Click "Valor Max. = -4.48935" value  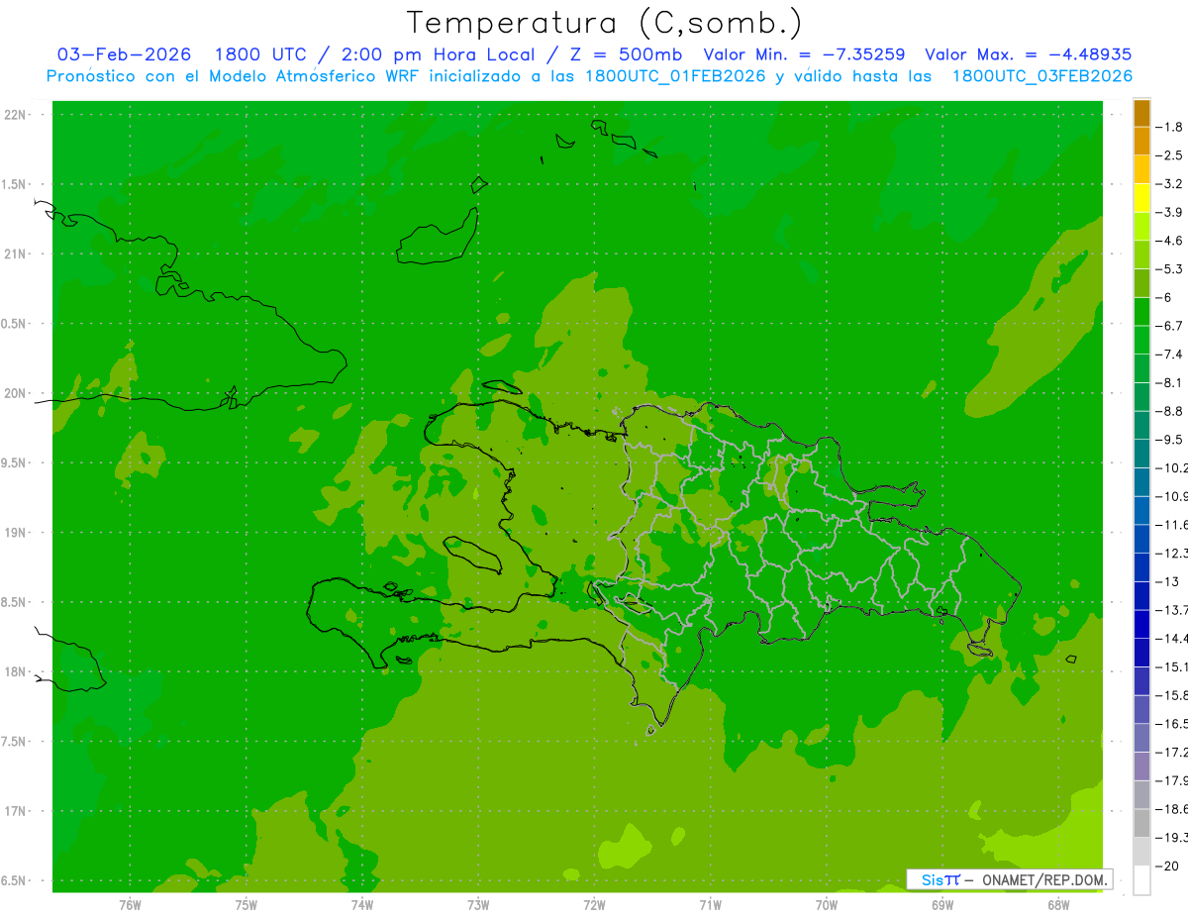[1029, 54]
